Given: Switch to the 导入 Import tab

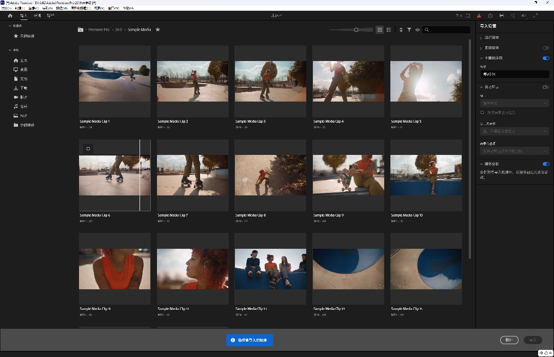Looking at the screenshot, I should [23, 15].
